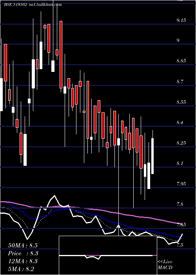Click the 7.5 price axis label

180,245
